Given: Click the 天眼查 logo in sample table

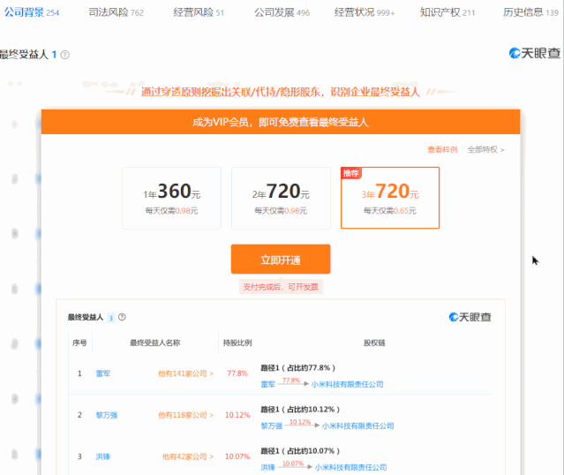Looking at the screenshot, I should coord(470,317).
